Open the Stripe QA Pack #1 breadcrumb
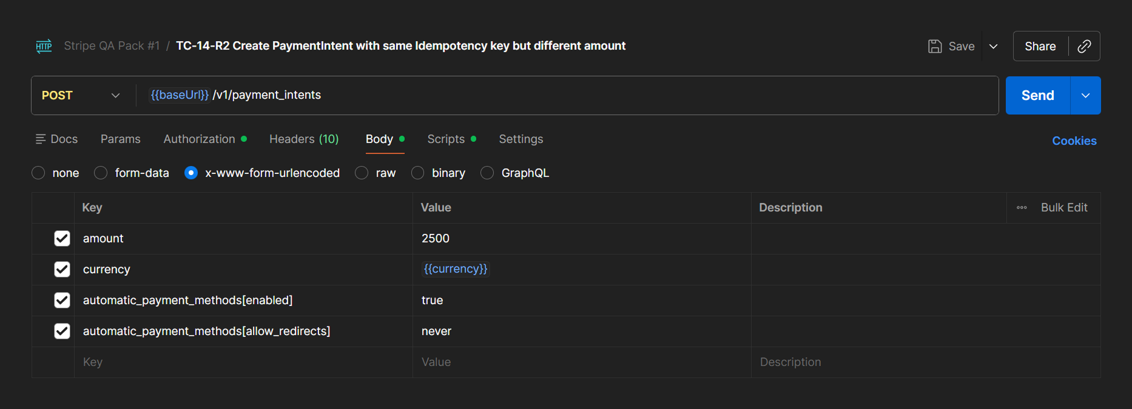Screen dimensions: 1132x409 tap(112, 45)
